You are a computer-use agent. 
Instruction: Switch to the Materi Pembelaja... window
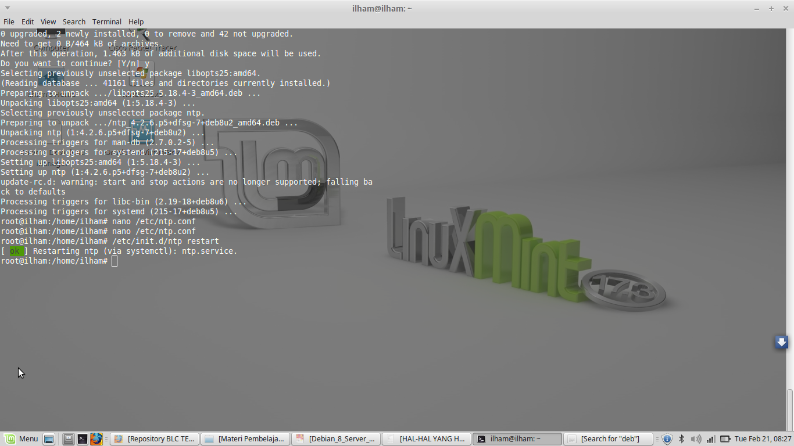point(245,439)
